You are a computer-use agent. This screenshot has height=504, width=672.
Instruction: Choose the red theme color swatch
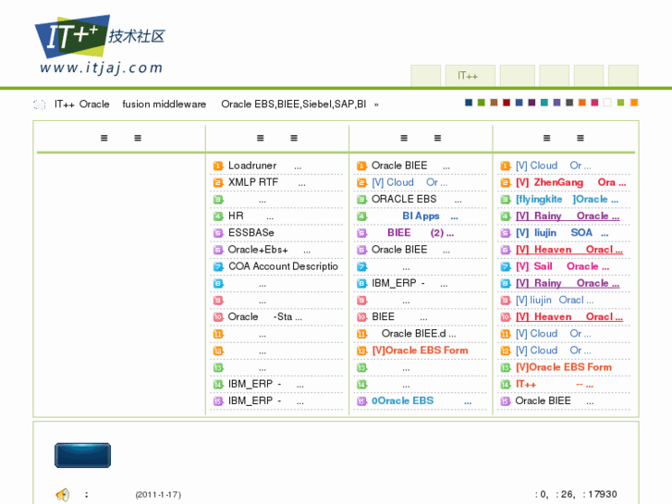pyautogui.click(x=507, y=103)
